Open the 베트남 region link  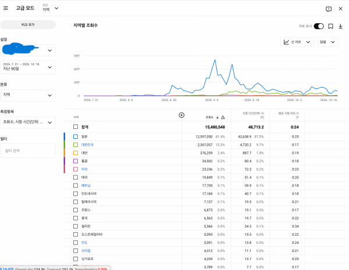coord(86,185)
